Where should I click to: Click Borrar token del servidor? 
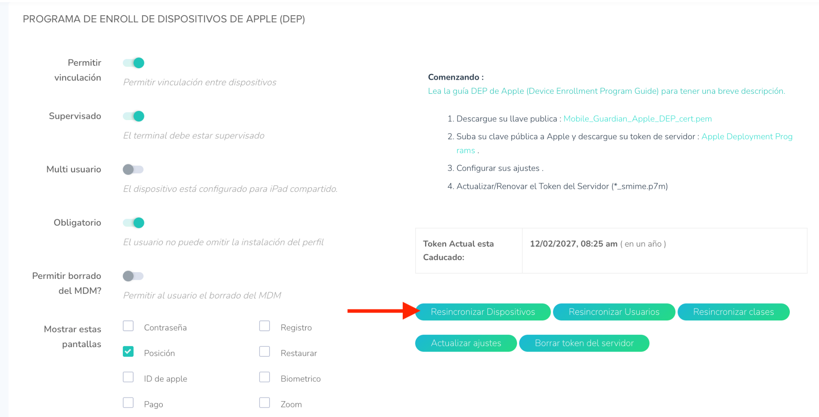point(584,343)
